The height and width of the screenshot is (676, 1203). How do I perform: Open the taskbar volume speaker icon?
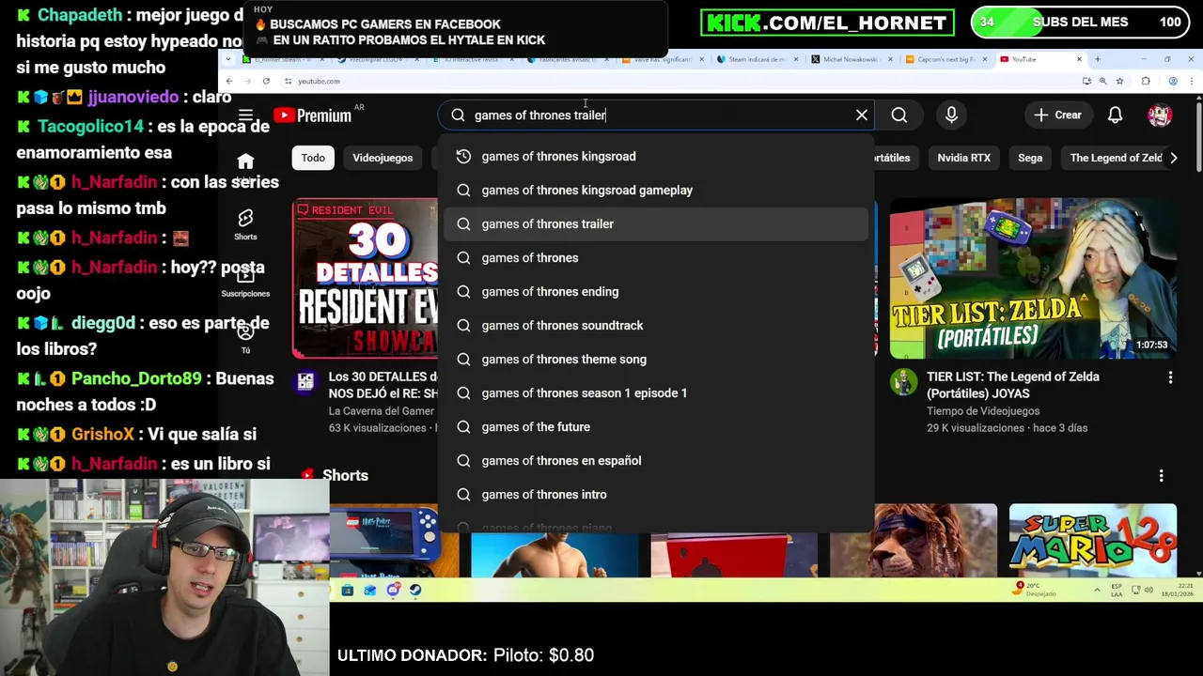pyautogui.click(x=1148, y=590)
